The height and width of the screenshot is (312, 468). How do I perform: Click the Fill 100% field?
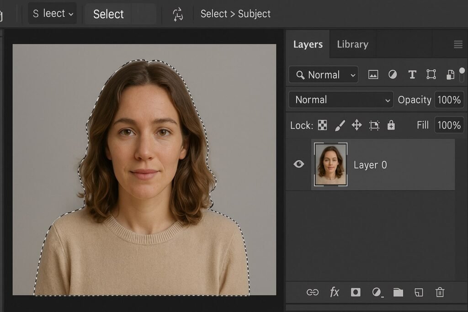[x=449, y=125]
